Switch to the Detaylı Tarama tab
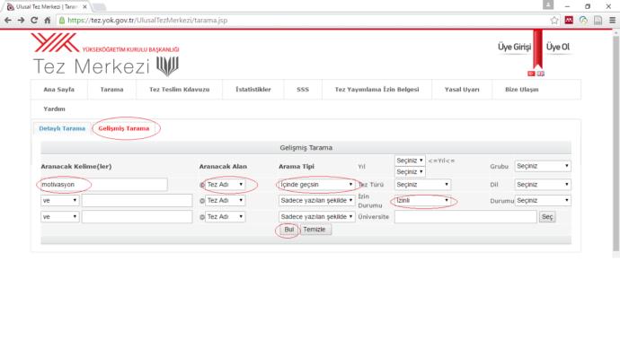 click(62, 128)
